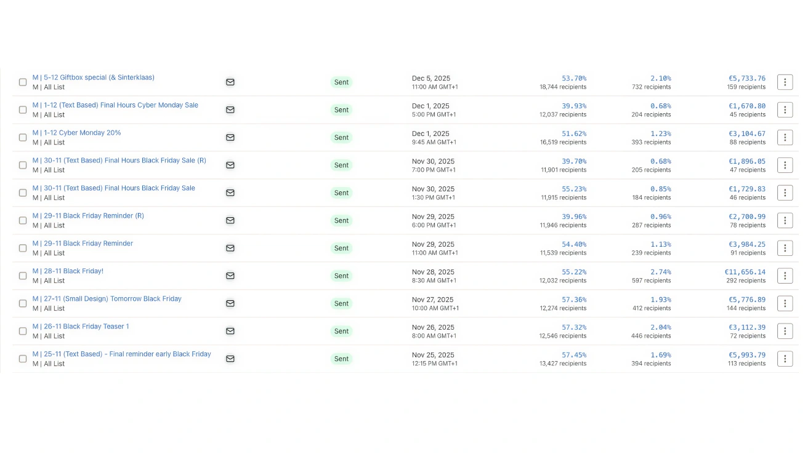808x454 pixels.
Task: Open more options for 29-11 Black Friday Reminder (R)
Action: (785, 220)
